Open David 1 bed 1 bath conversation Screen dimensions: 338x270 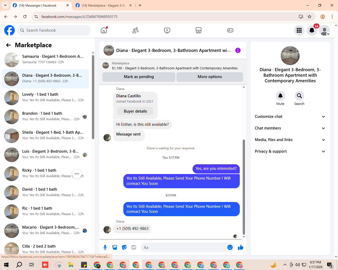45,193
